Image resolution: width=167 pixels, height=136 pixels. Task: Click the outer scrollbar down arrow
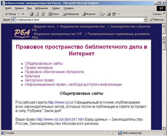tap(164, 128)
